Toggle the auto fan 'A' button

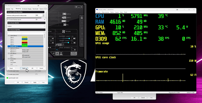[57, 54]
